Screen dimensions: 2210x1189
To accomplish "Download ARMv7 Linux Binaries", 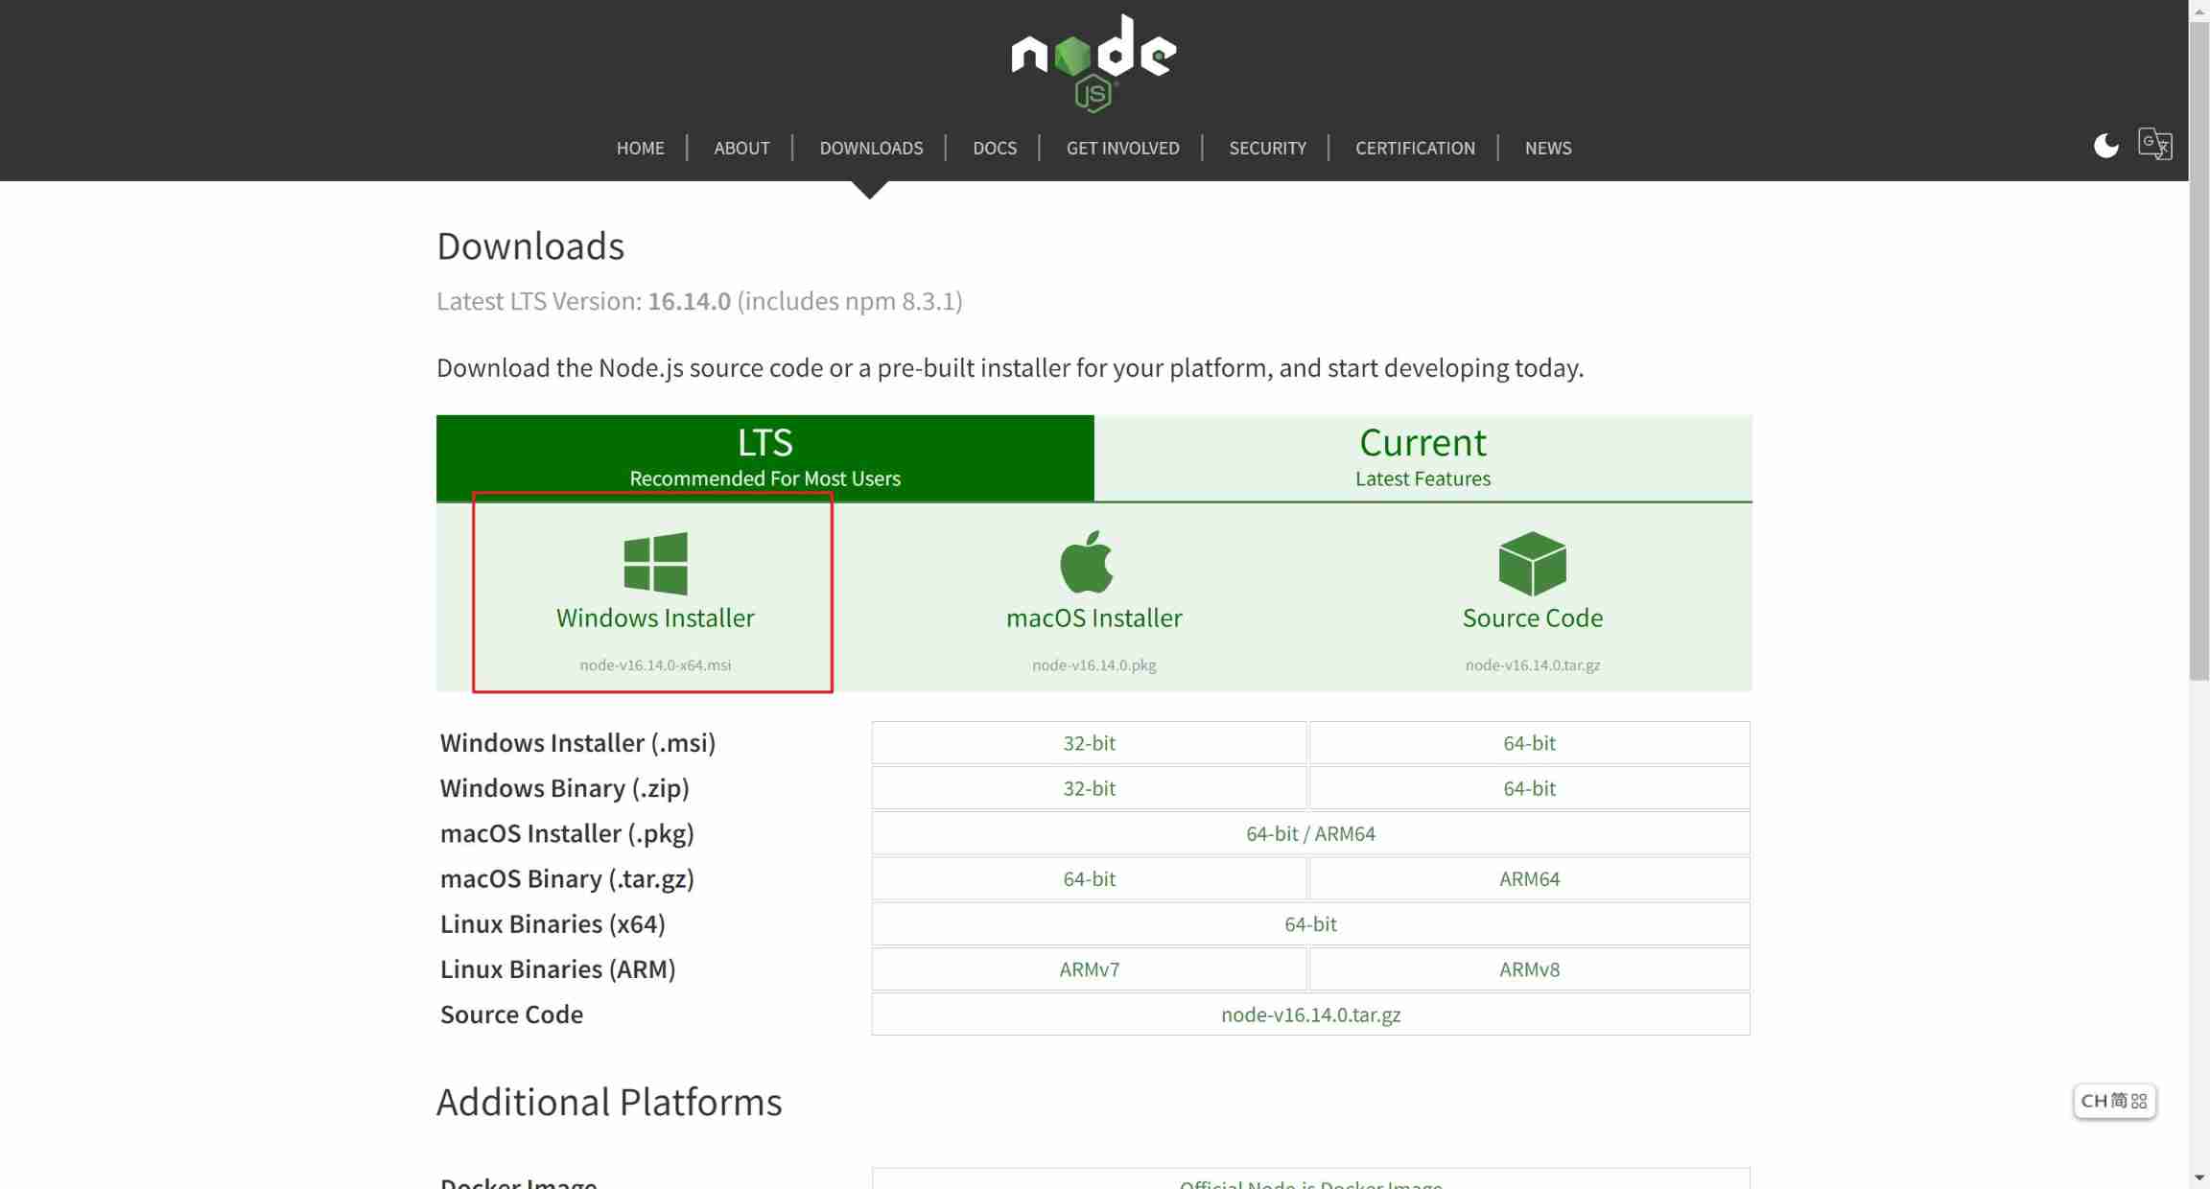I will [x=1089, y=969].
